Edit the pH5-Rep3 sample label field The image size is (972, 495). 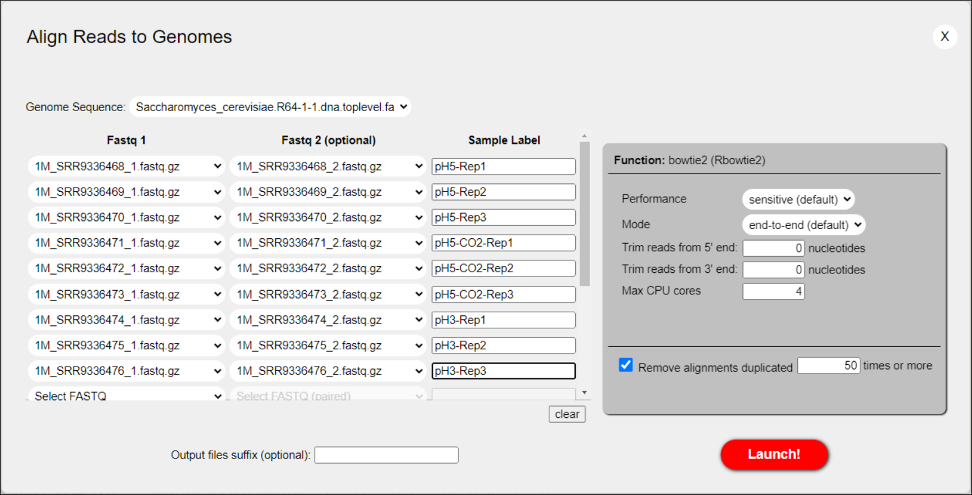coord(504,217)
